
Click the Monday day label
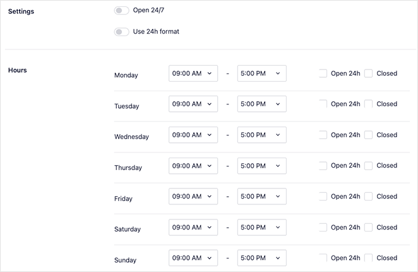click(126, 75)
